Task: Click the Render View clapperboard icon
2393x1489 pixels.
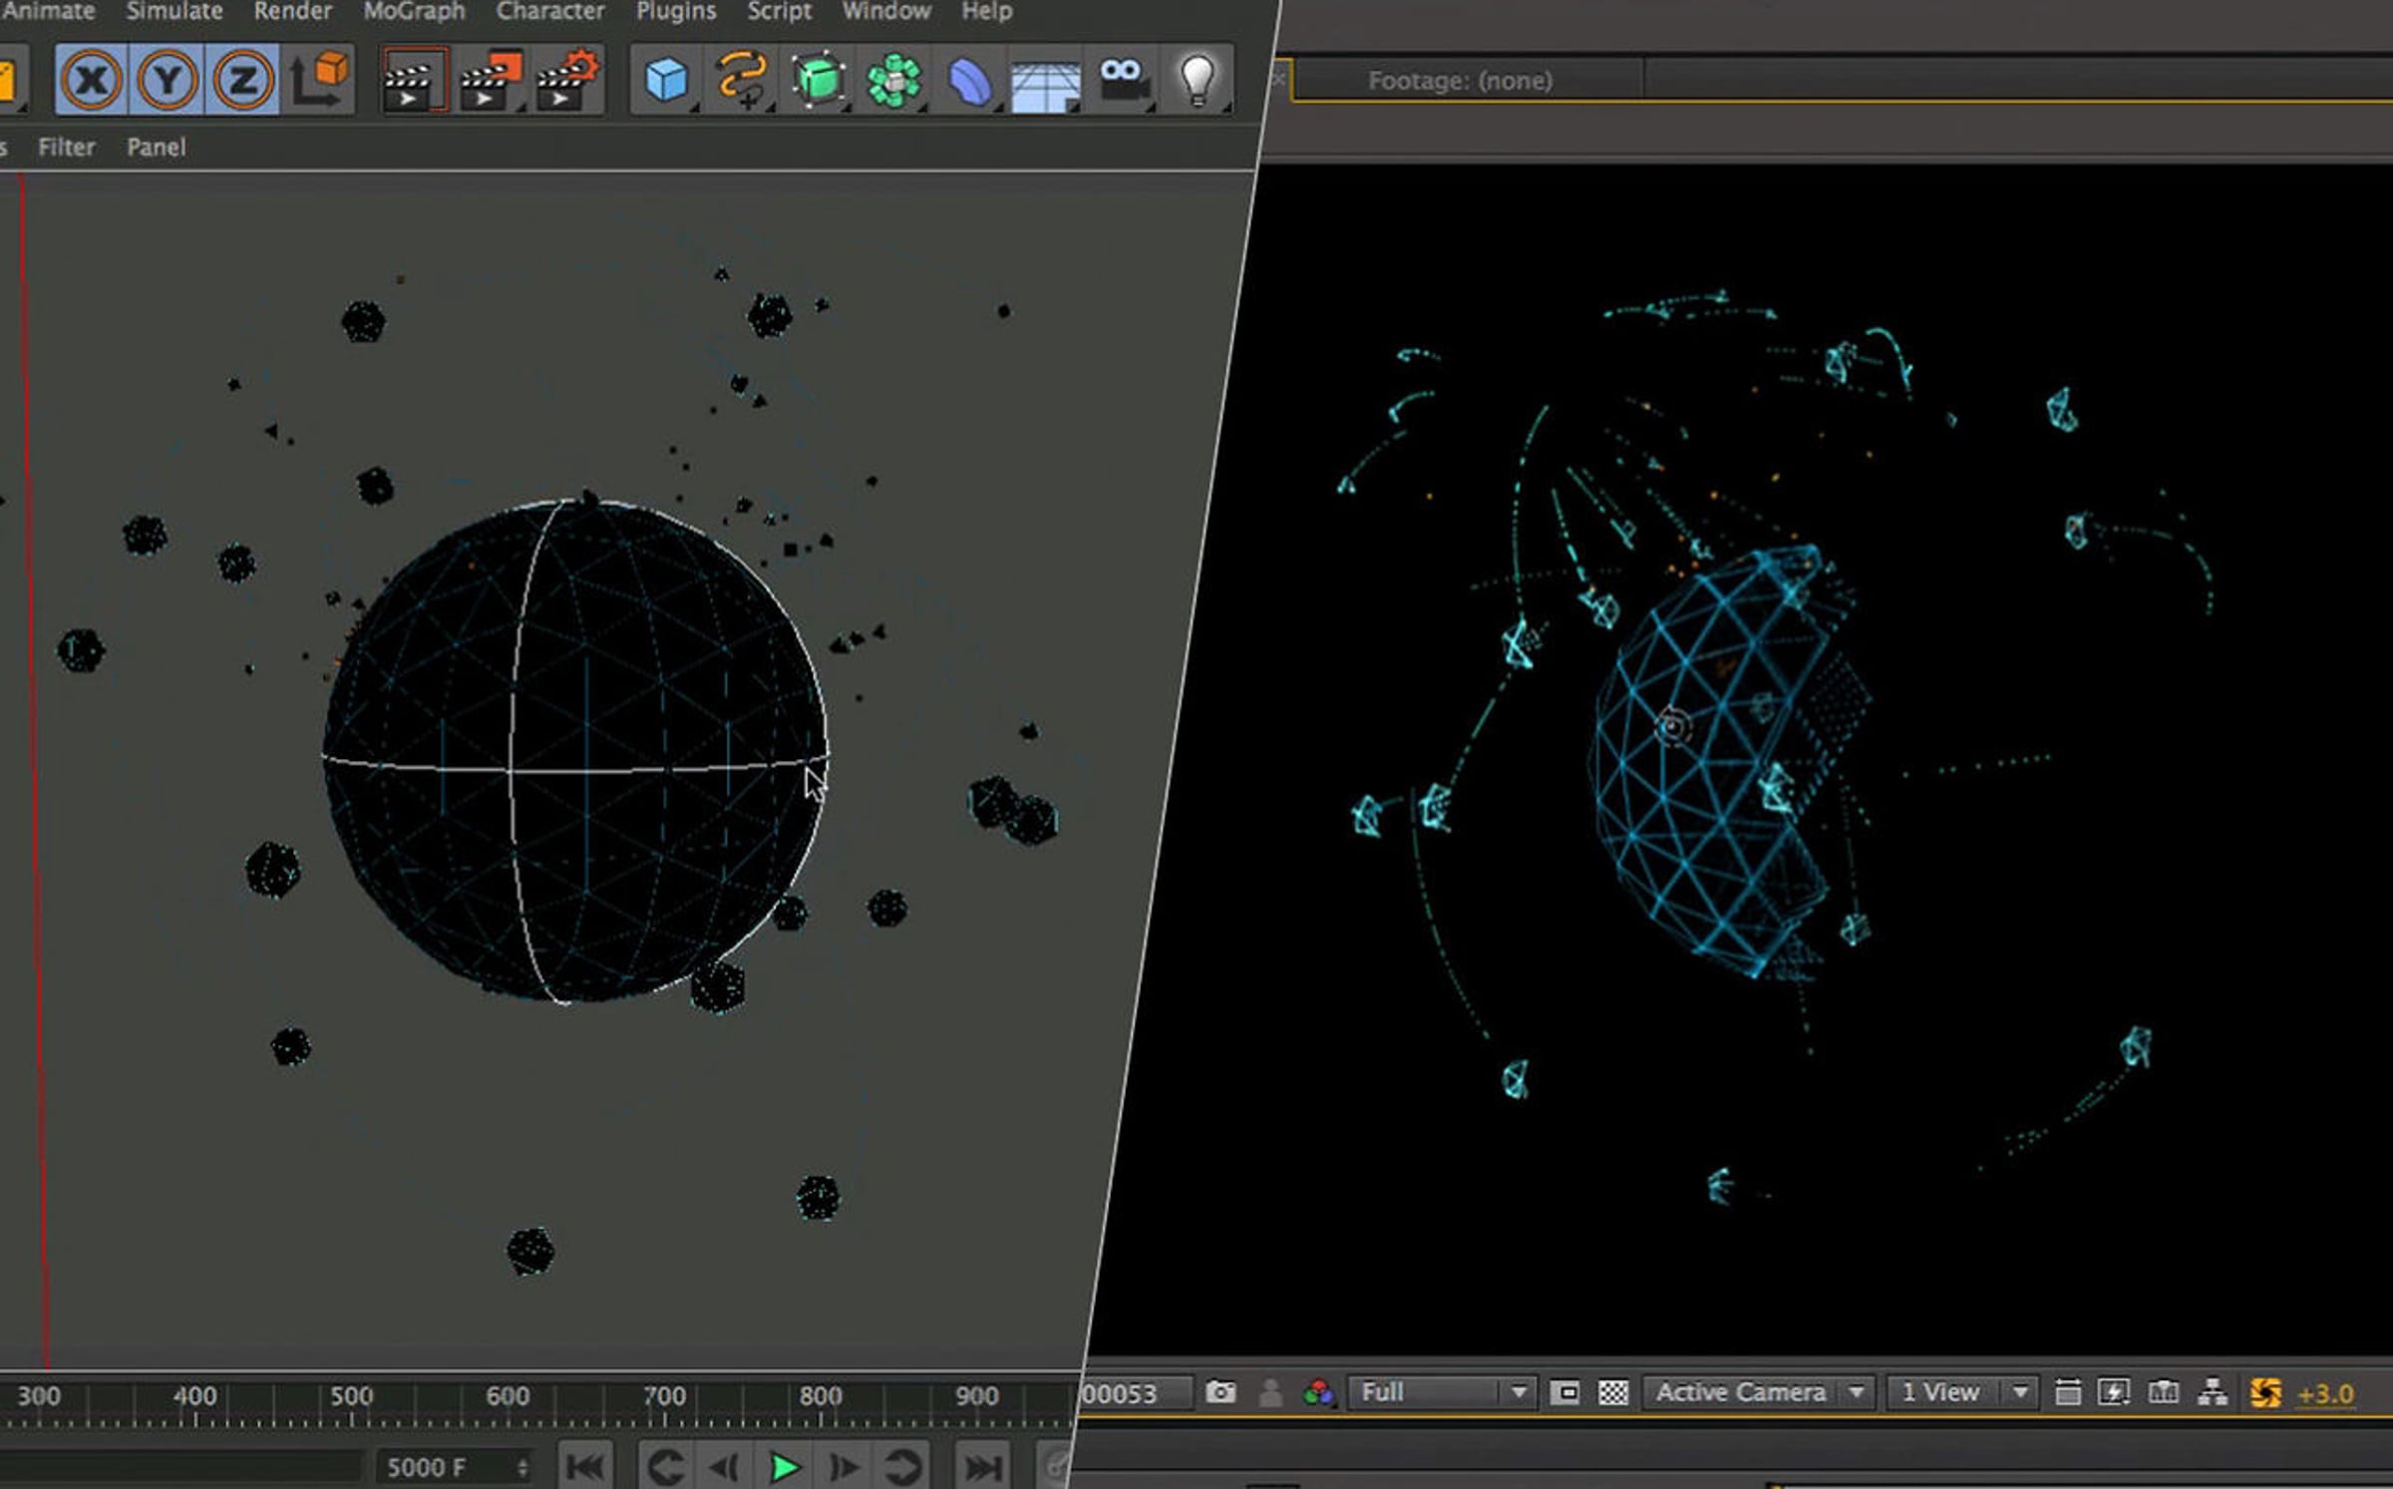Action: [413, 80]
